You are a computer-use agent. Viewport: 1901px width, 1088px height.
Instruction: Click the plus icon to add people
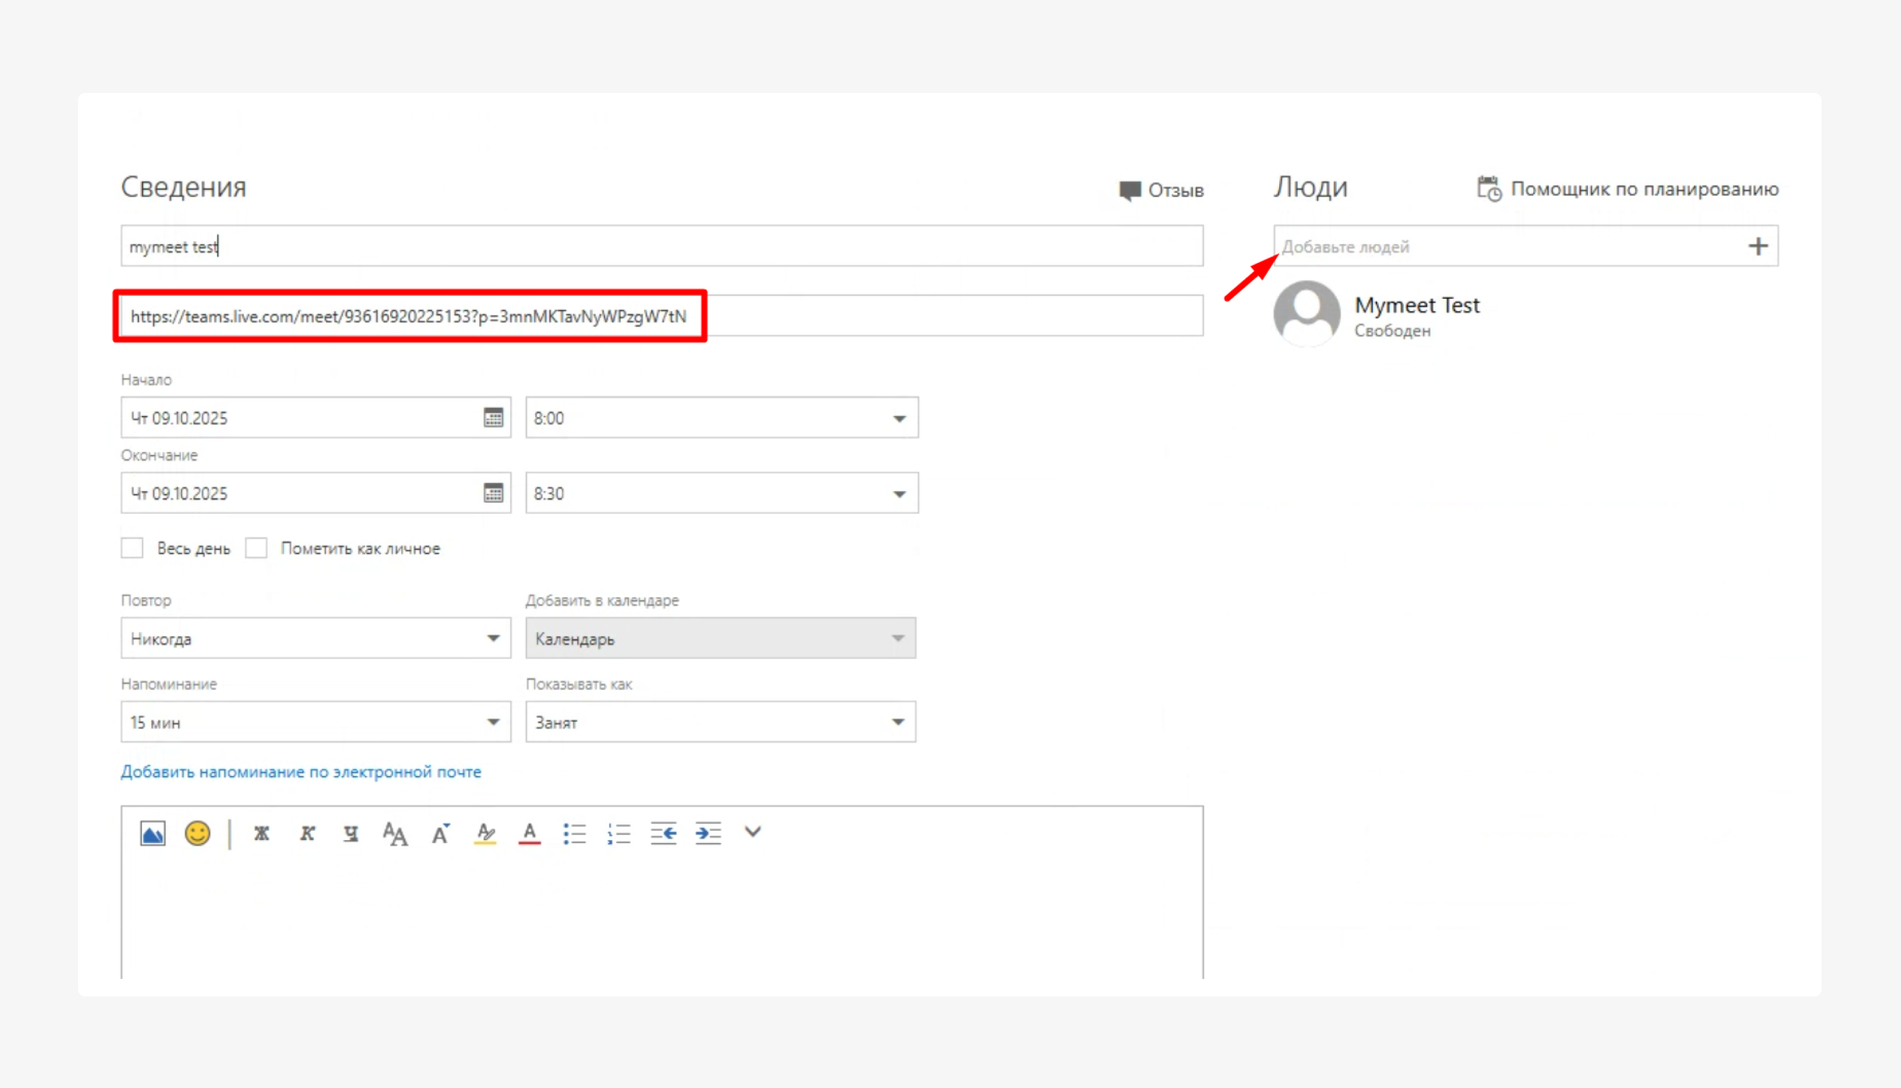coord(1758,246)
